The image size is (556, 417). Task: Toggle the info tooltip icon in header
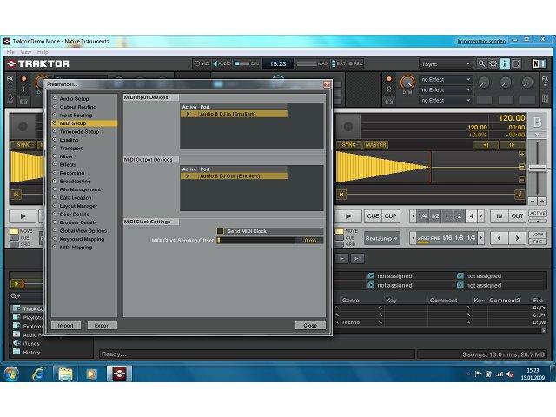(x=504, y=63)
